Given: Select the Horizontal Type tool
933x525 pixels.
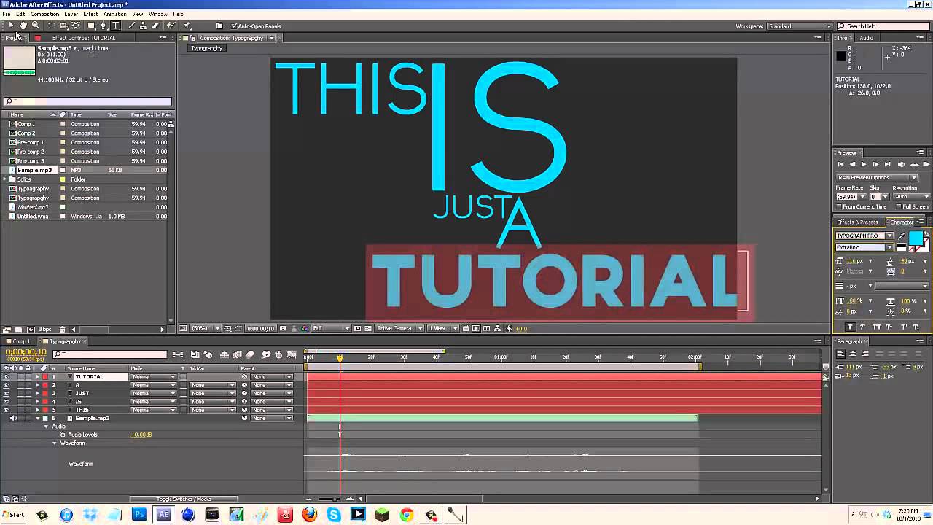Looking at the screenshot, I should click(x=115, y=26).
